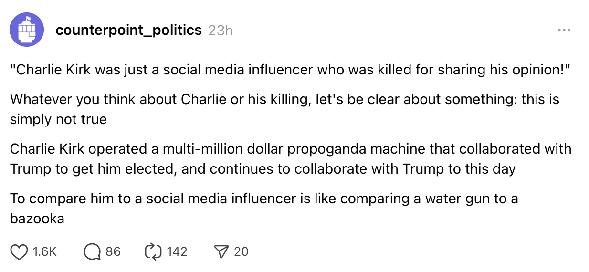View the 142 reposts count
Image resolution: width=589 pixels, height=272 pixels.
tap(177, 251)
